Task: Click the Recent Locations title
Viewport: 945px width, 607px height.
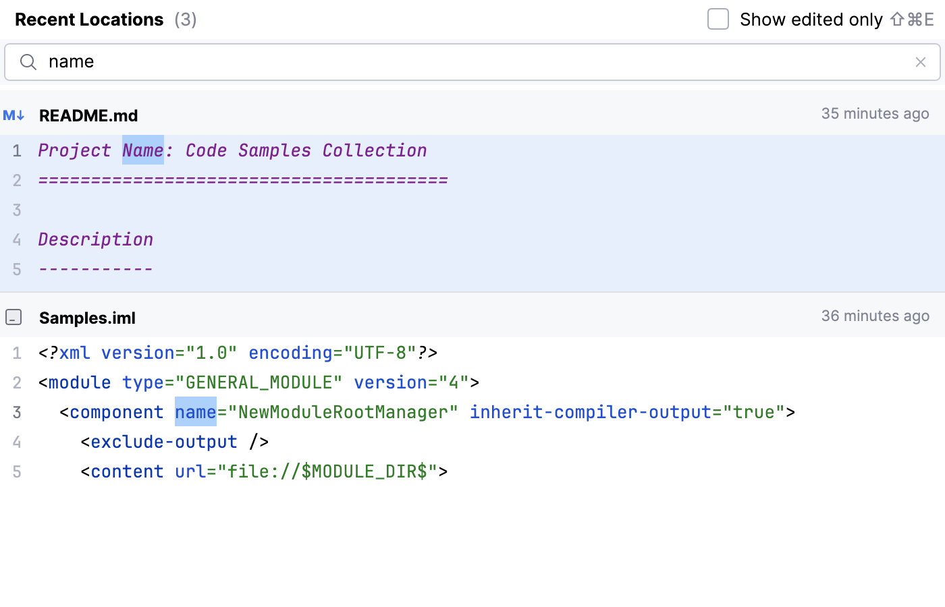Action: [89, 20]
